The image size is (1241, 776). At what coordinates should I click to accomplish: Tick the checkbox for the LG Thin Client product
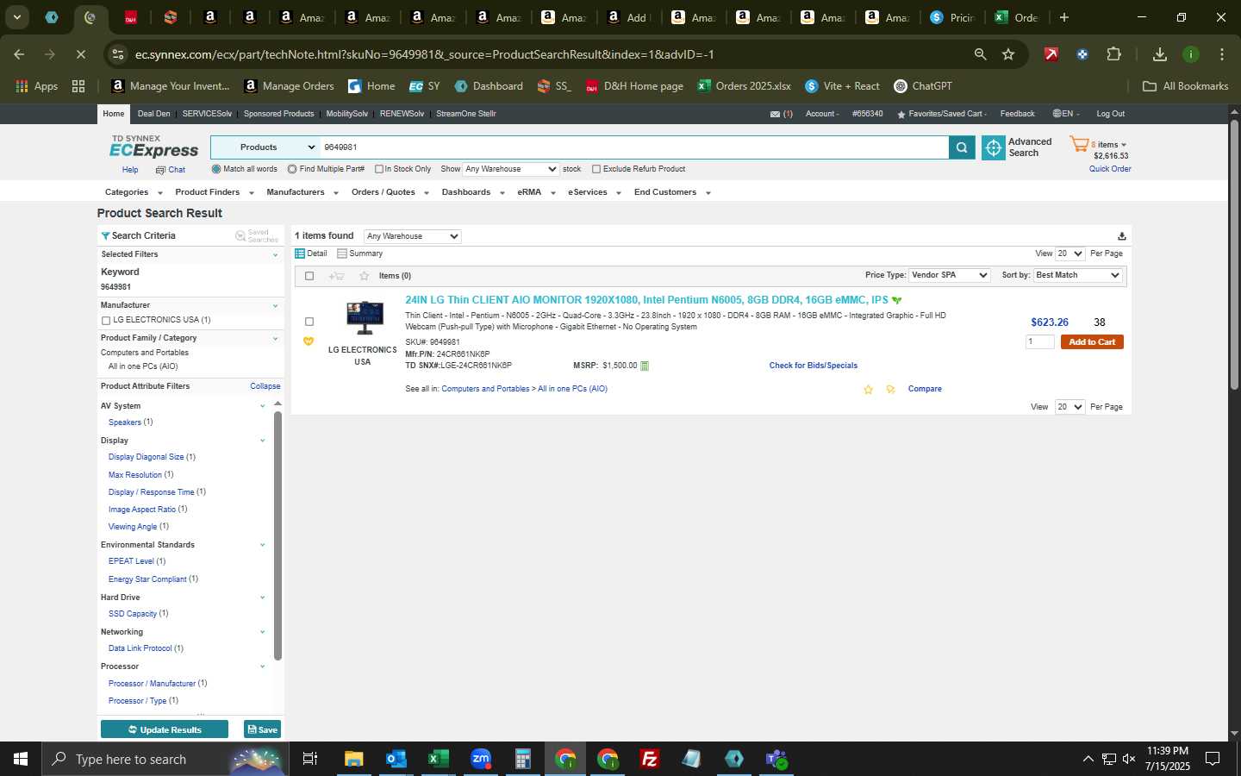309,322
